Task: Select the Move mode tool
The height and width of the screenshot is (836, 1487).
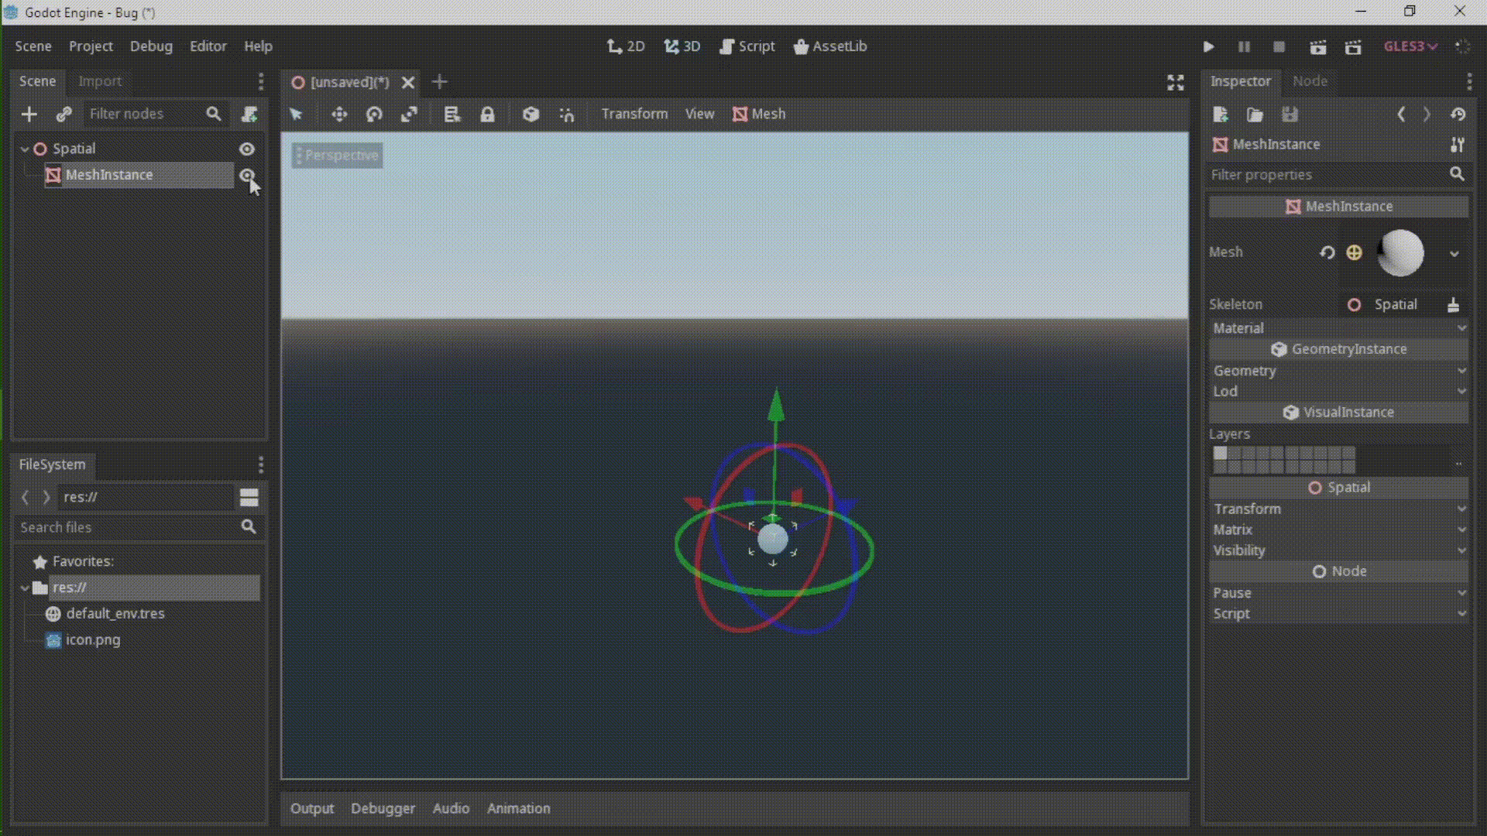Action: (x=339, y=114)
